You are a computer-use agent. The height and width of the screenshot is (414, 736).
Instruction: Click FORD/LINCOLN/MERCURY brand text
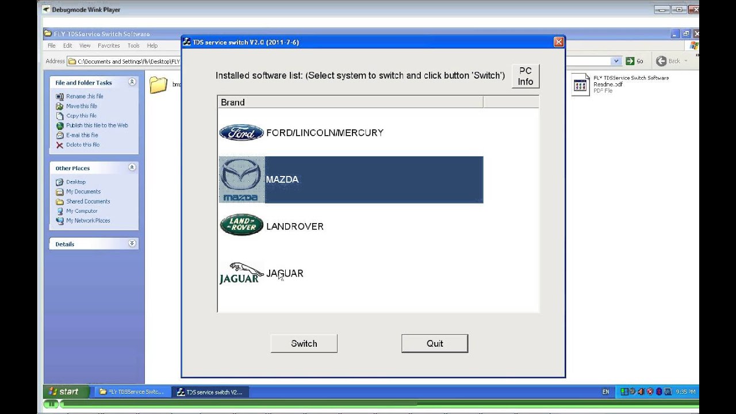coord(325,133)
